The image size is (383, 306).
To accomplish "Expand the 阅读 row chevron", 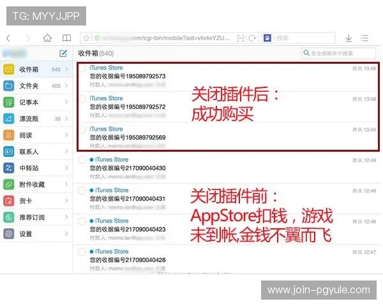I will [66, 135].
